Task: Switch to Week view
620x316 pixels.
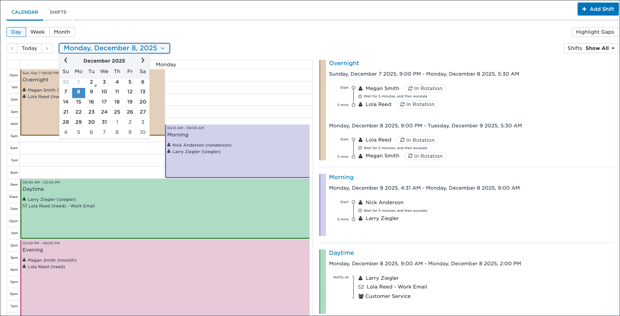Action: pyautogui.click(x=37, y=32)
